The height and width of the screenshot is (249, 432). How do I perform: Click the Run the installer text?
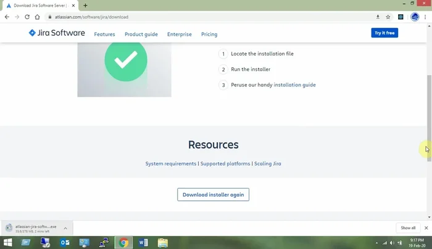(251, 69)
